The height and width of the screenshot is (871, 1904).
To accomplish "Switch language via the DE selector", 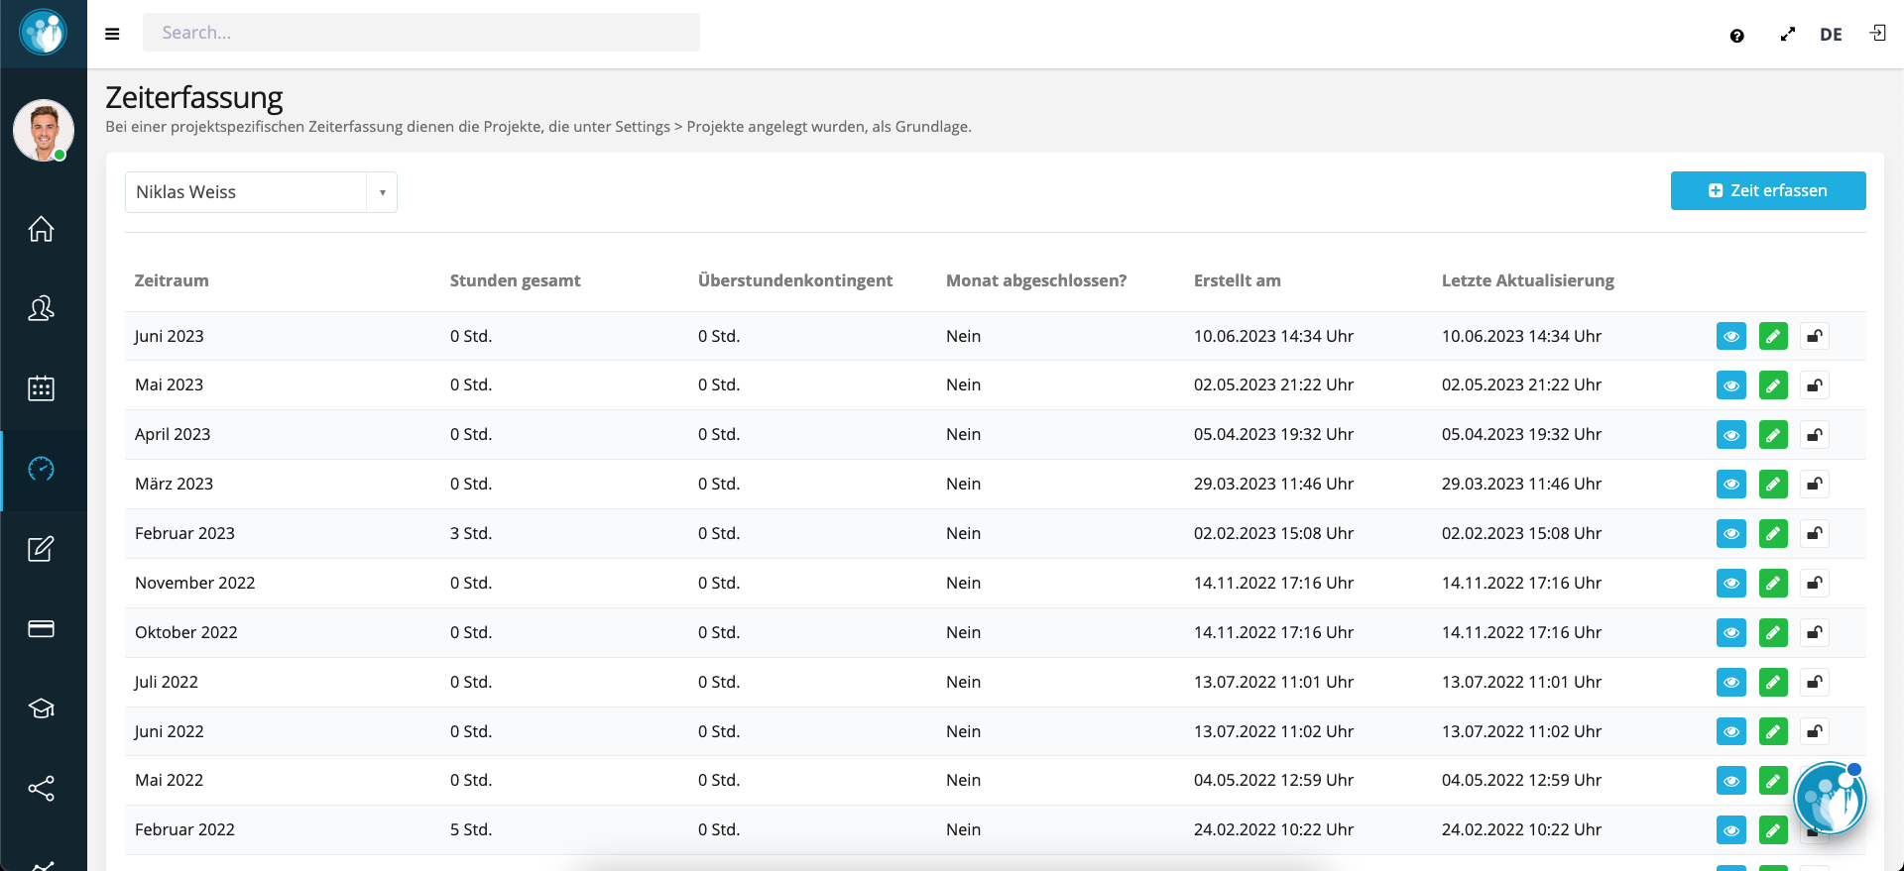I will tap(1831, 35).
